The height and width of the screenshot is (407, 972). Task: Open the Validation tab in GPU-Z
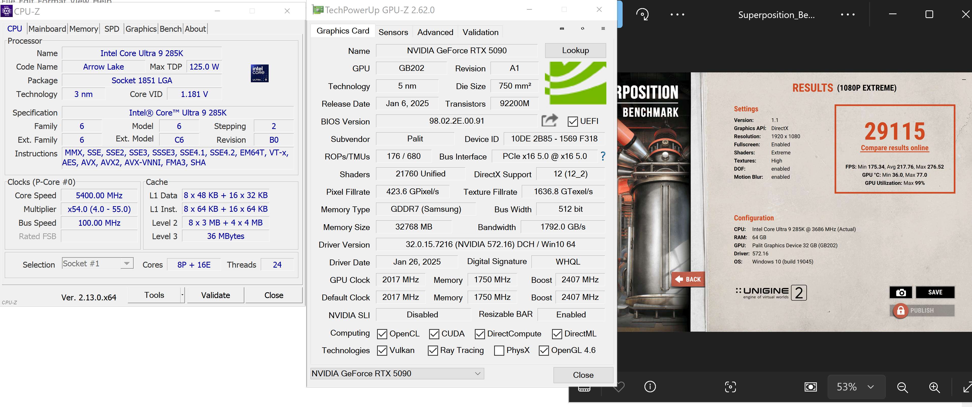(x=480, y=32)
